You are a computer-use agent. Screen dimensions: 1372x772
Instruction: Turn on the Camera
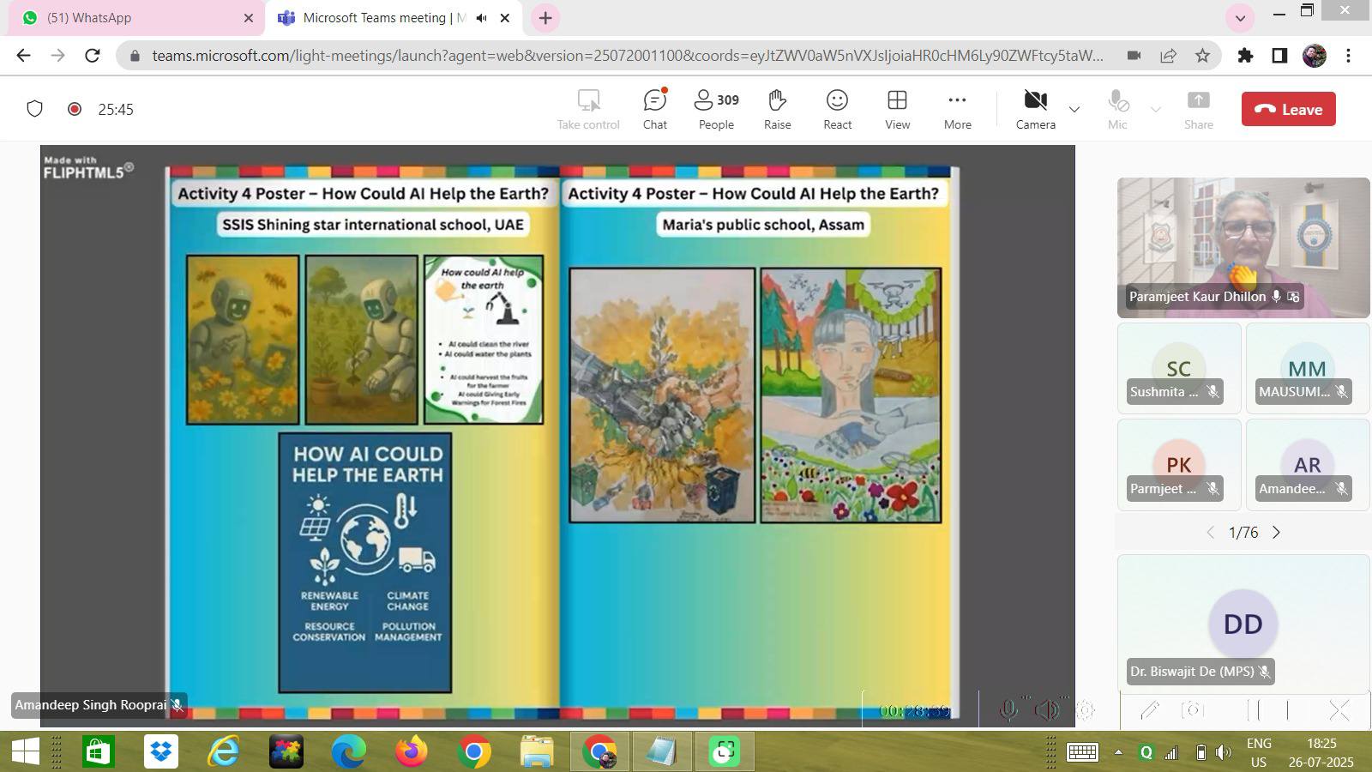coord(1035,109)
